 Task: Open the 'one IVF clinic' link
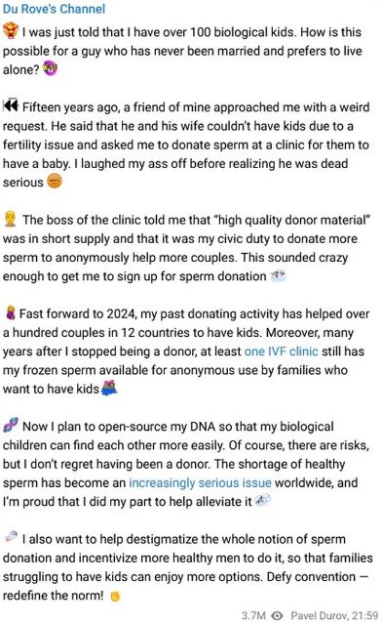281,352
